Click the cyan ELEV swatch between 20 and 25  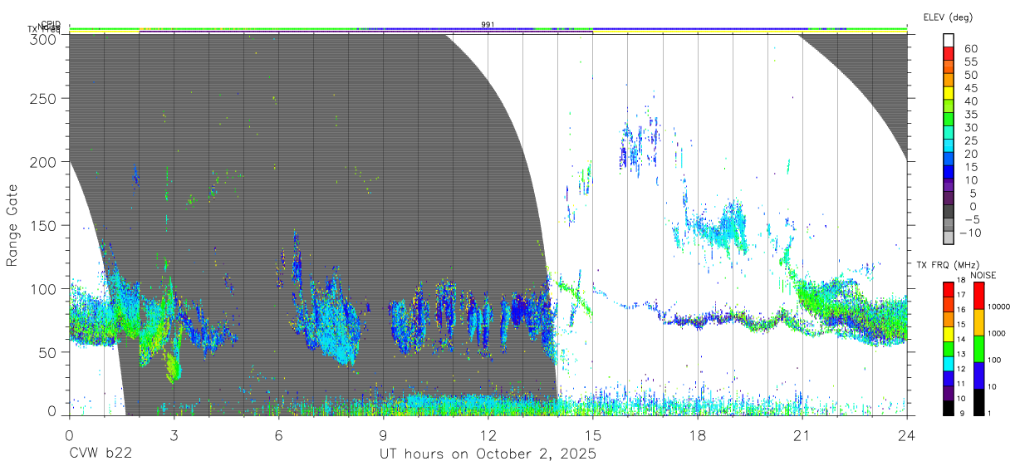(x=949, y=147)
